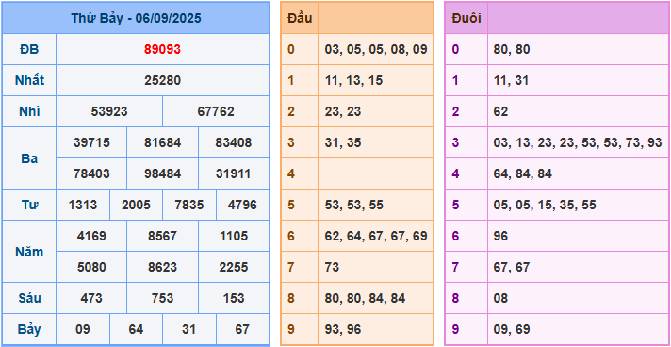
Task: Click Năm prize number 5080
Action: click(x=91, y=267)
